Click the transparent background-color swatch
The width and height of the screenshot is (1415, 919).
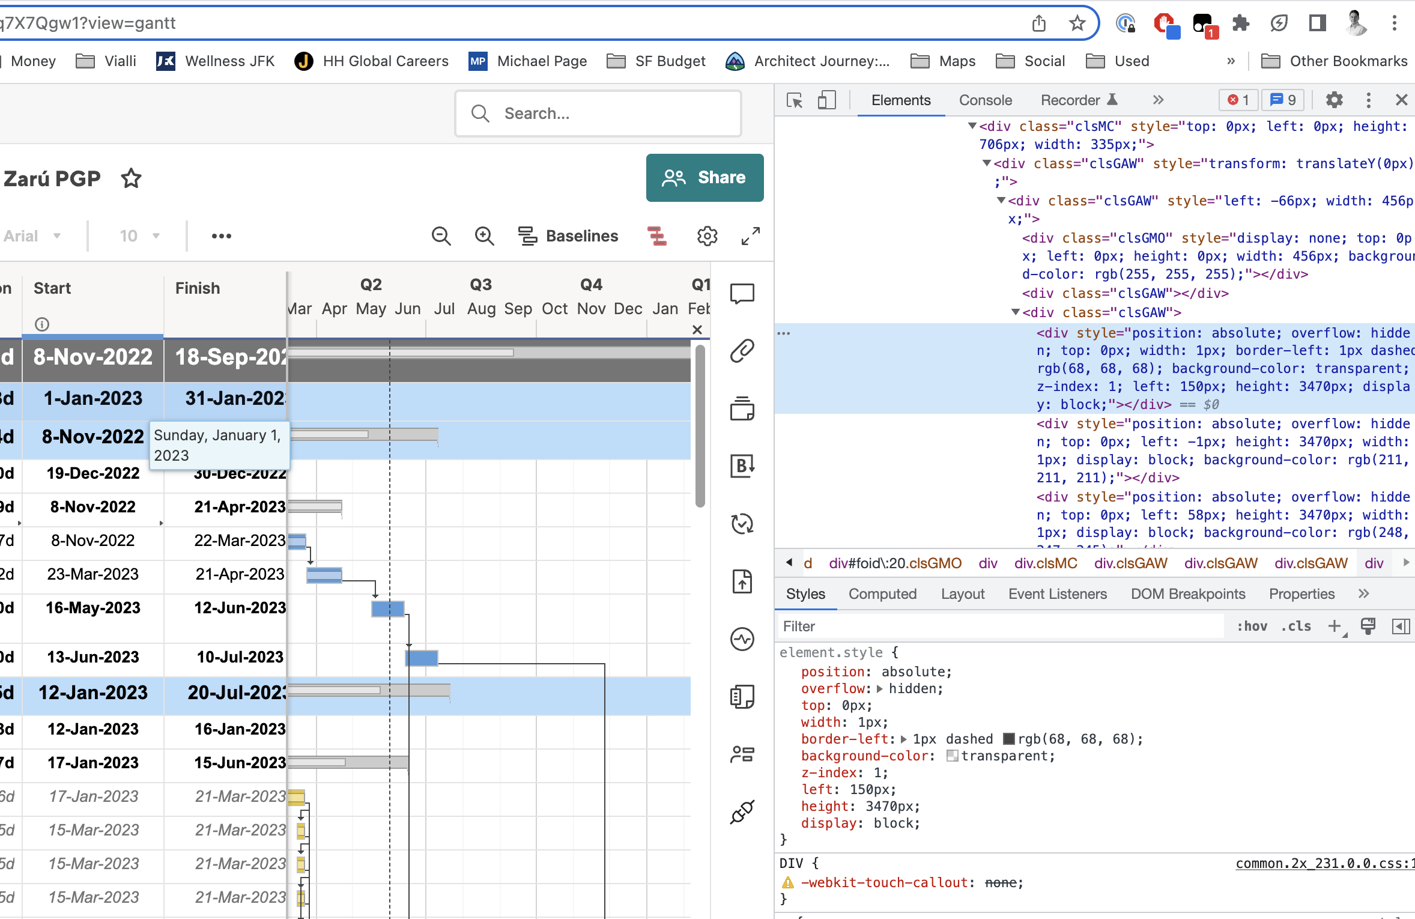point(952,756)
